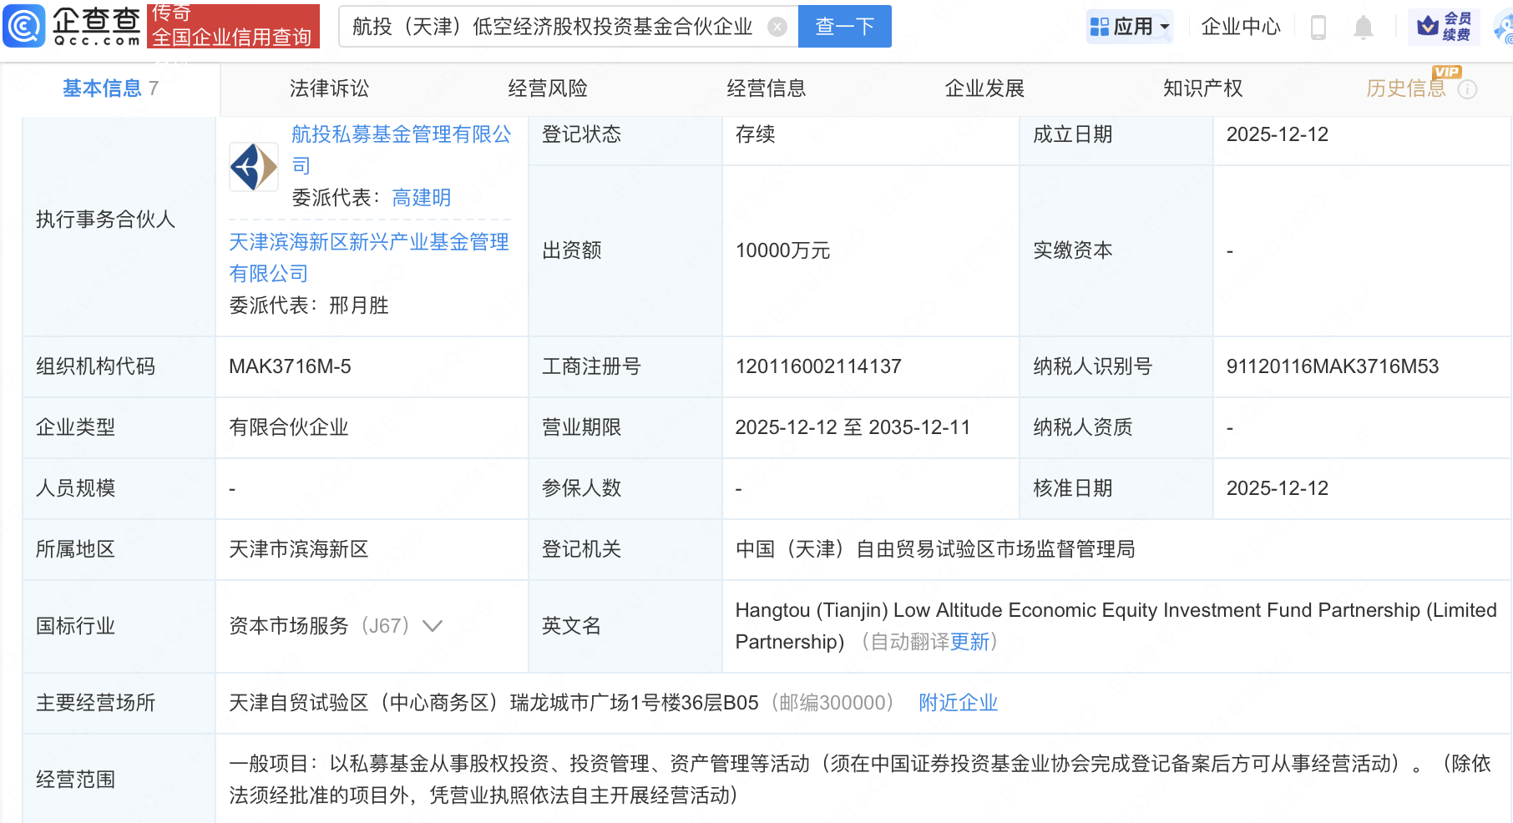Click the 查一下 search button

(844, 26)
